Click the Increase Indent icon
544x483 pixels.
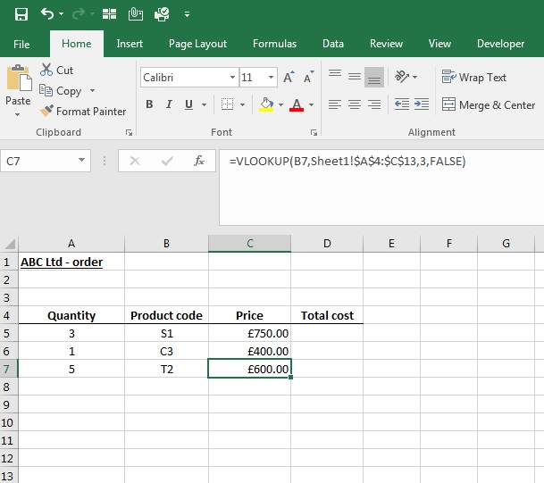[422, 104]
